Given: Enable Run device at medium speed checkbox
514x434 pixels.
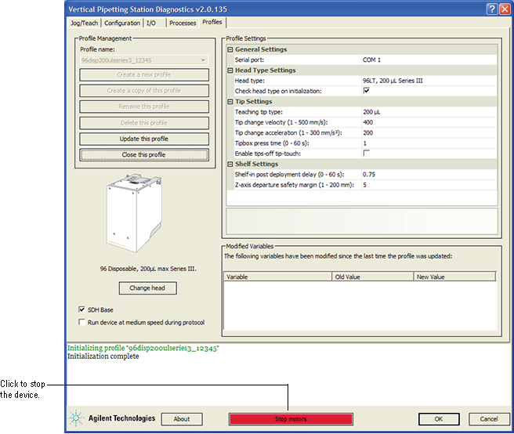Looking at the screenshot, I should tap(83, 321).
